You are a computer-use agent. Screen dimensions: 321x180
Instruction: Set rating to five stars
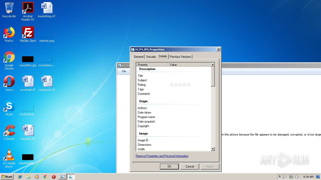point(189,85)
